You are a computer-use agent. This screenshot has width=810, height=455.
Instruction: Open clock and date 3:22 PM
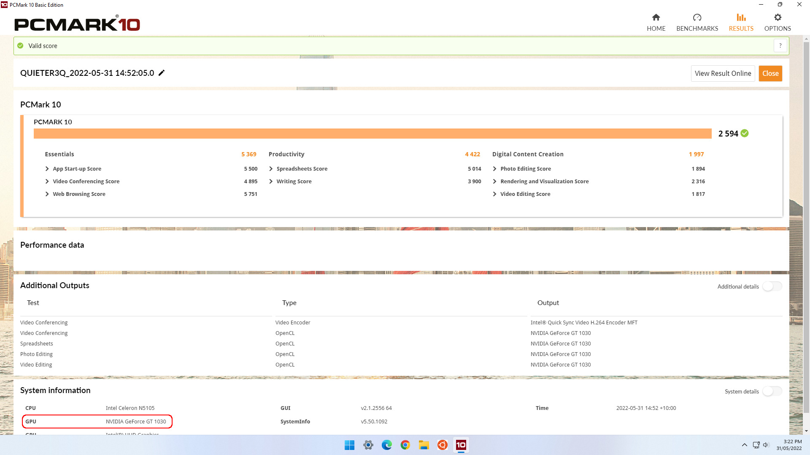tap(789, 445)
